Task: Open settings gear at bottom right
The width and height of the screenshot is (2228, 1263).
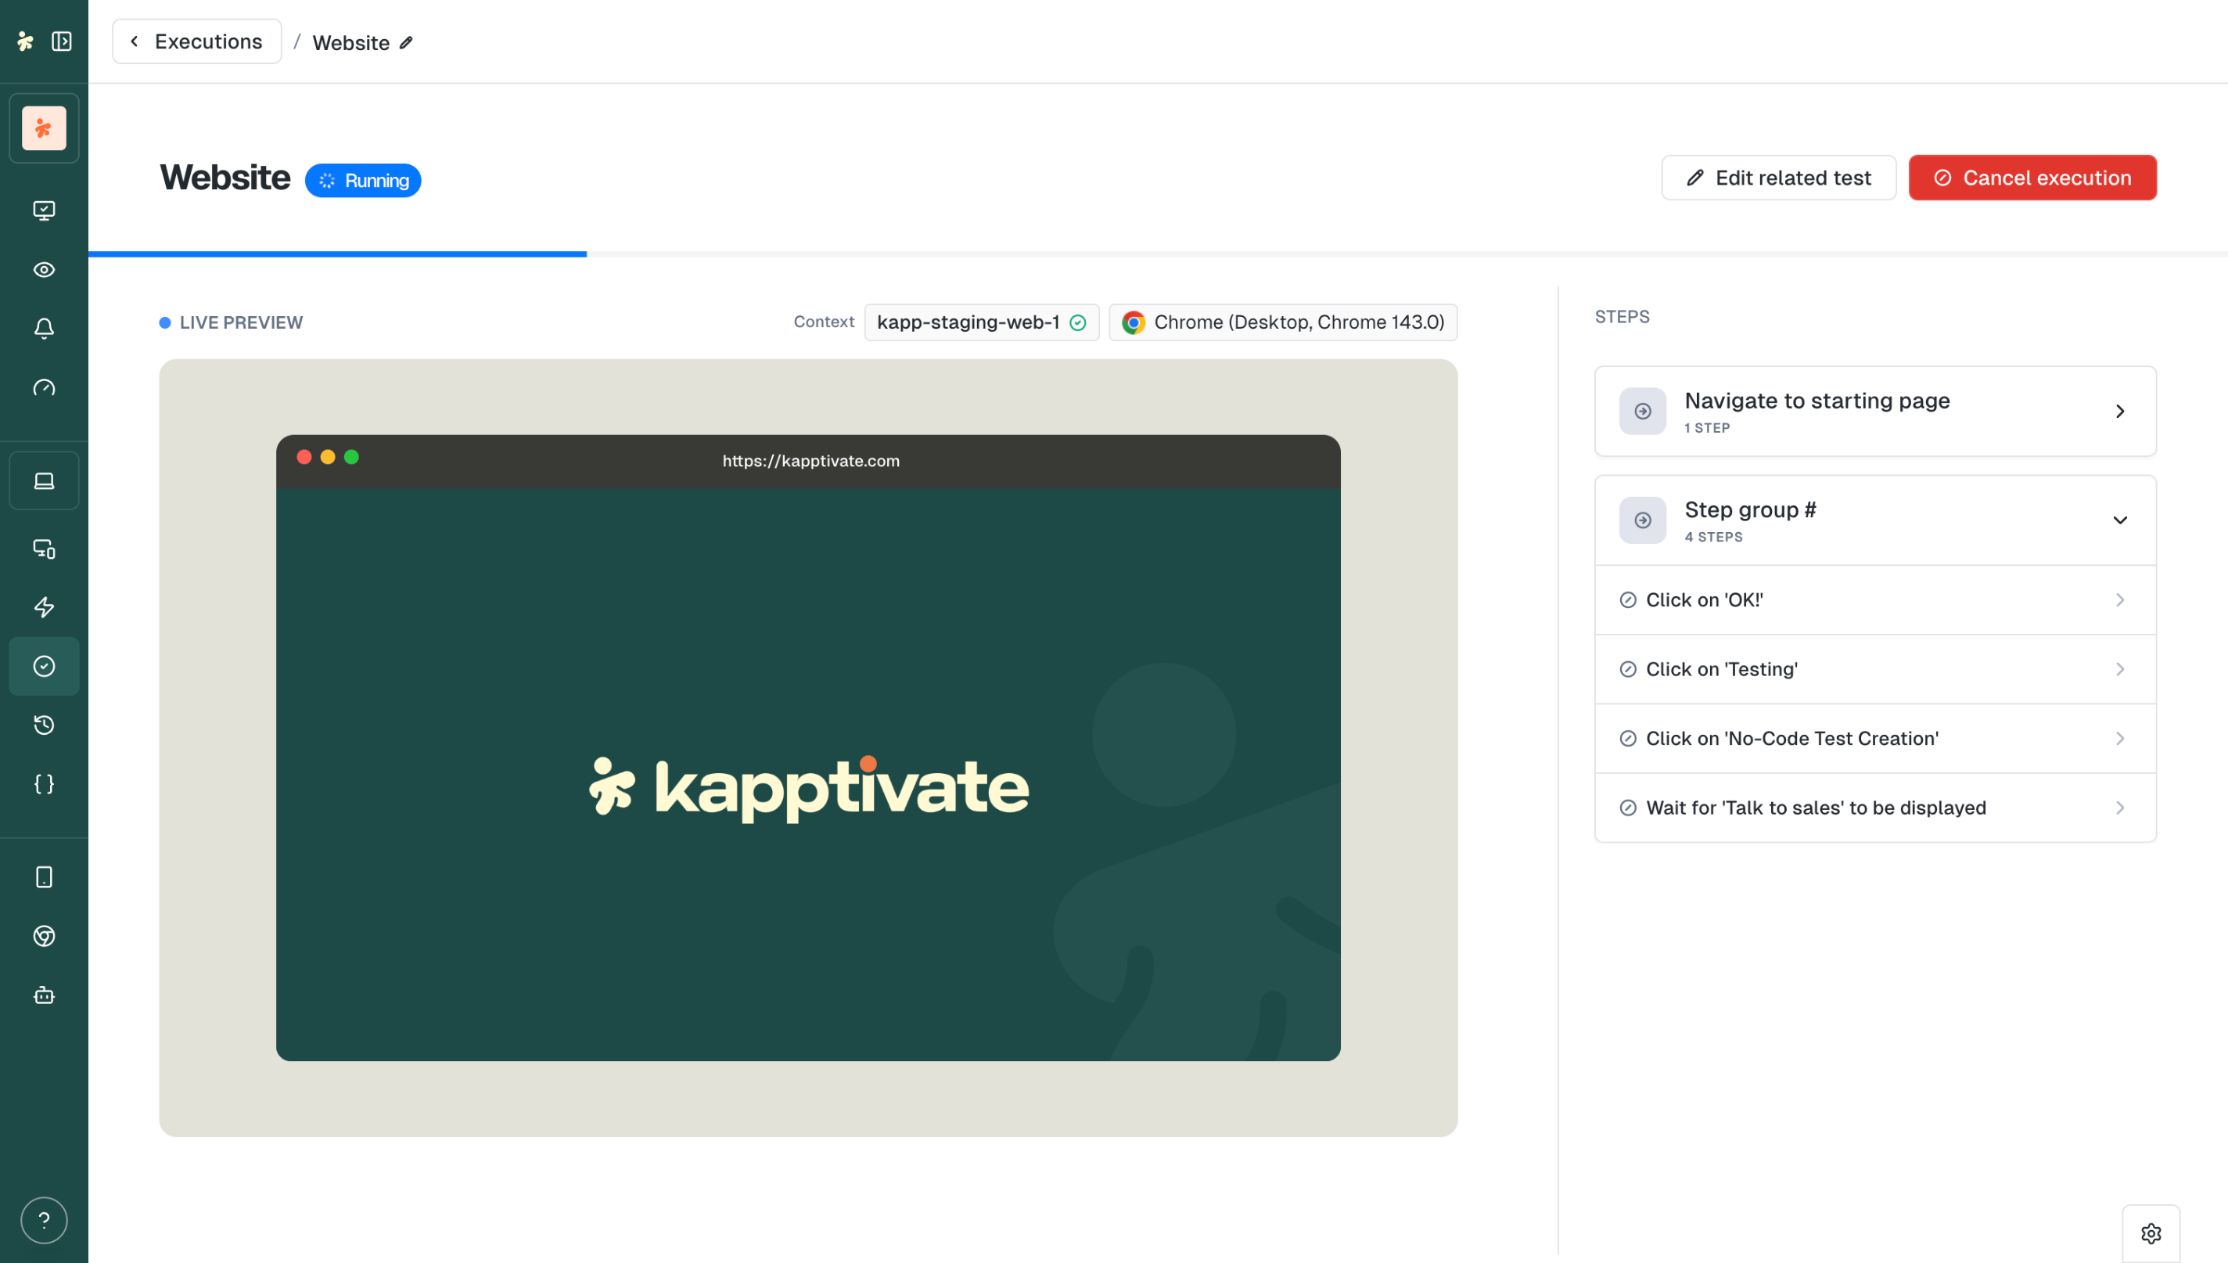Action: pos(2151,1233)
